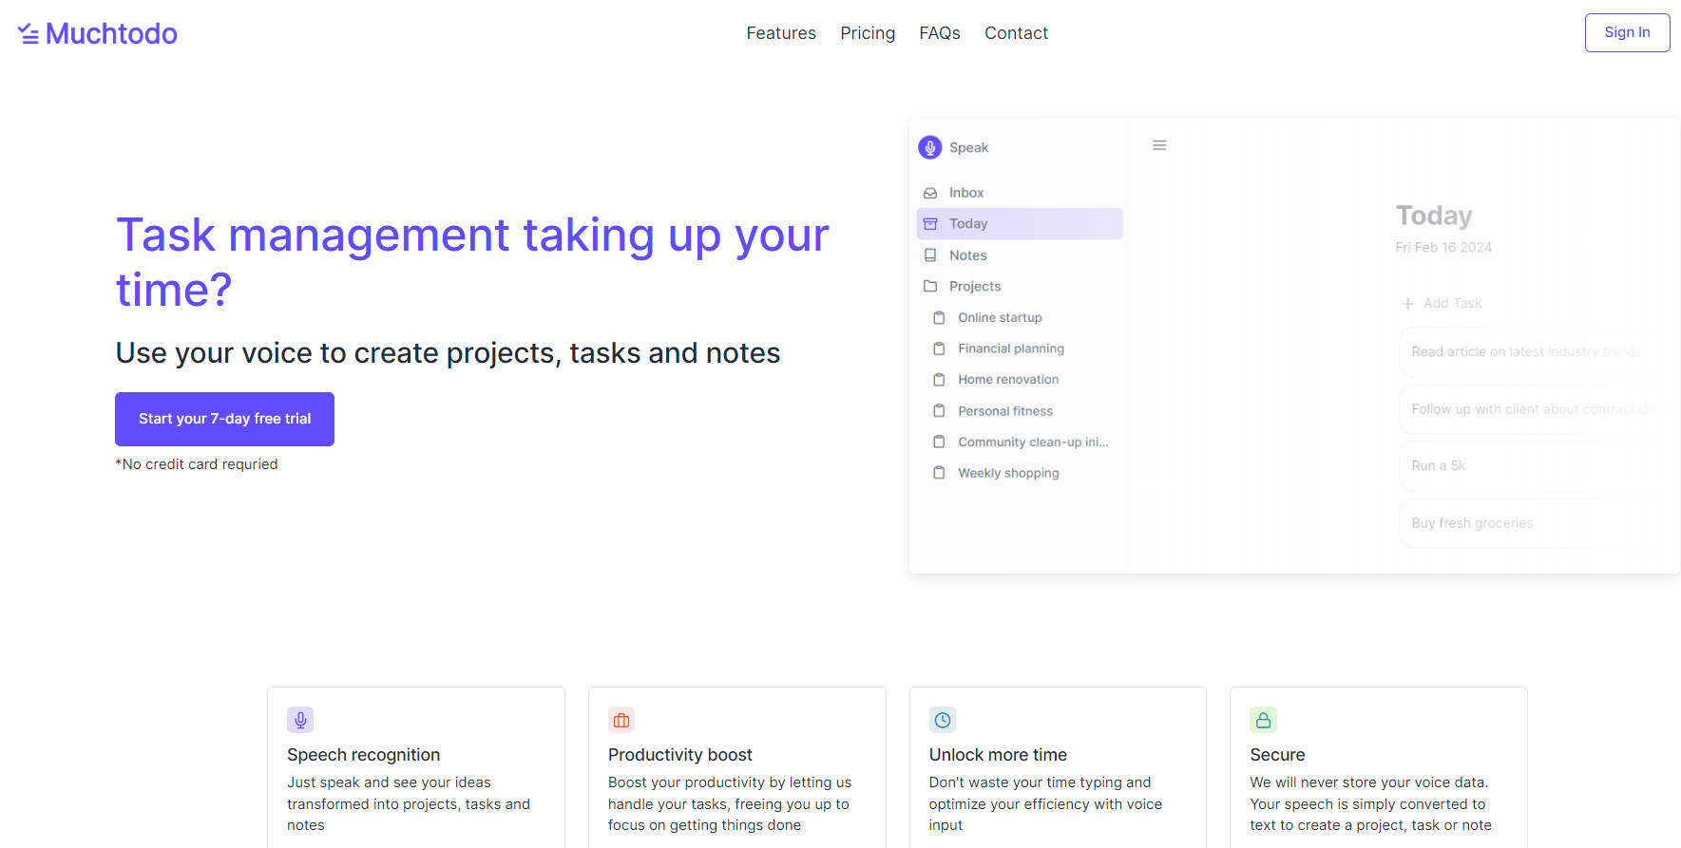1681x848 pixels.
Task: Open the Online startup project
Action: tap(999, 318)
